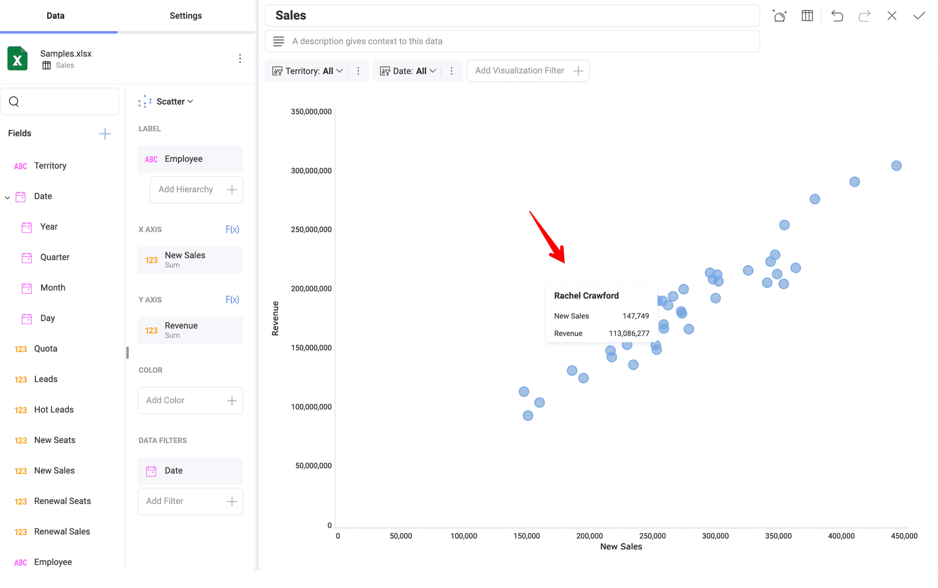
Task: Click the search magnifier icon in fields box
Action: 14,101
